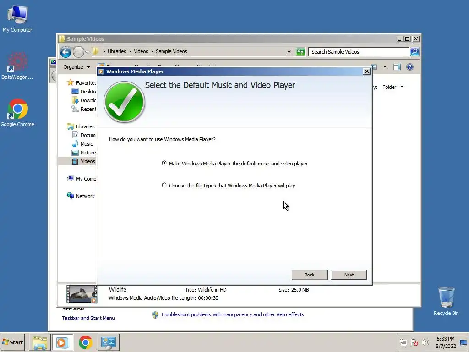The height and width of the screenshot is (352, 469).
Task: Open the Control Panel taskbar icon
Action: [108, 342]
